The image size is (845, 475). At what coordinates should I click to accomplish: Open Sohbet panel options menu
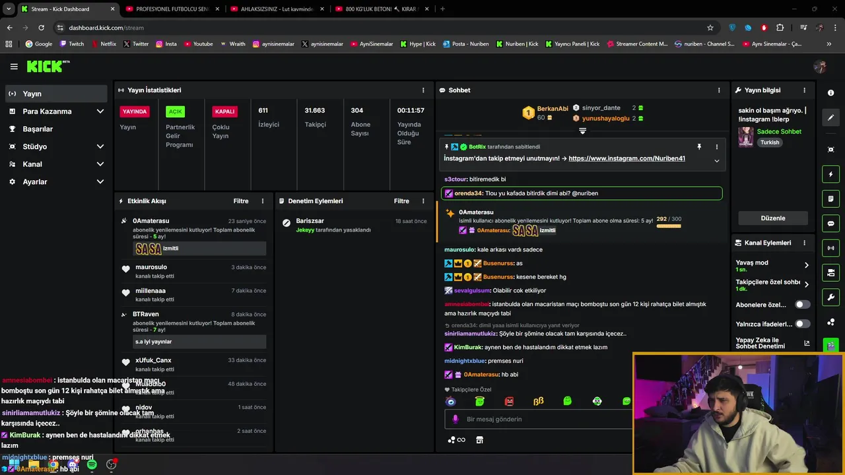[x=719, y=90]
